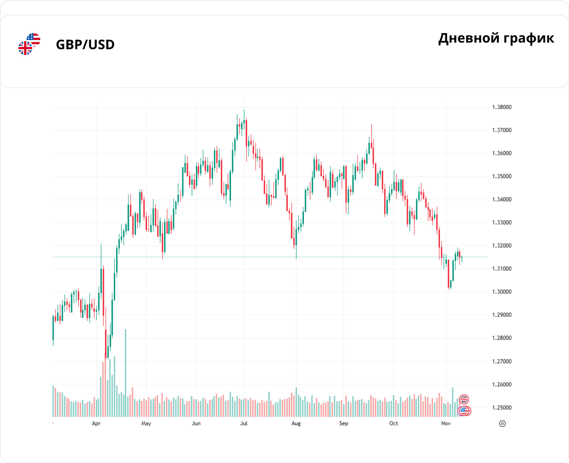Click the UK flag event marker on chart
The height and width of the screenshot is (463, 569).
464,399
